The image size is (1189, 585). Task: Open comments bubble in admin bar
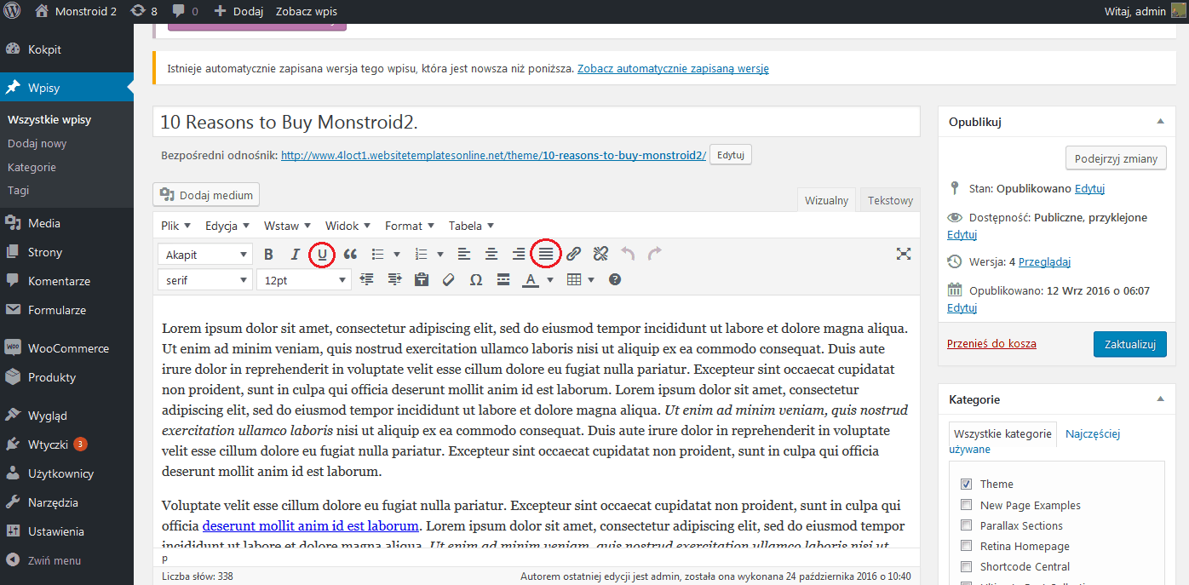(185, 11)
